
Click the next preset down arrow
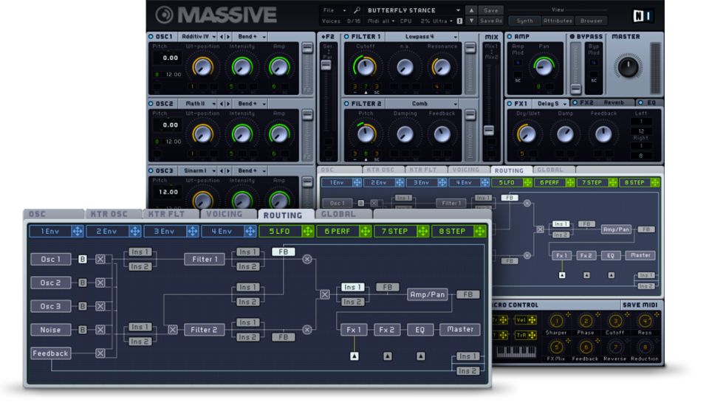point(470,21)
